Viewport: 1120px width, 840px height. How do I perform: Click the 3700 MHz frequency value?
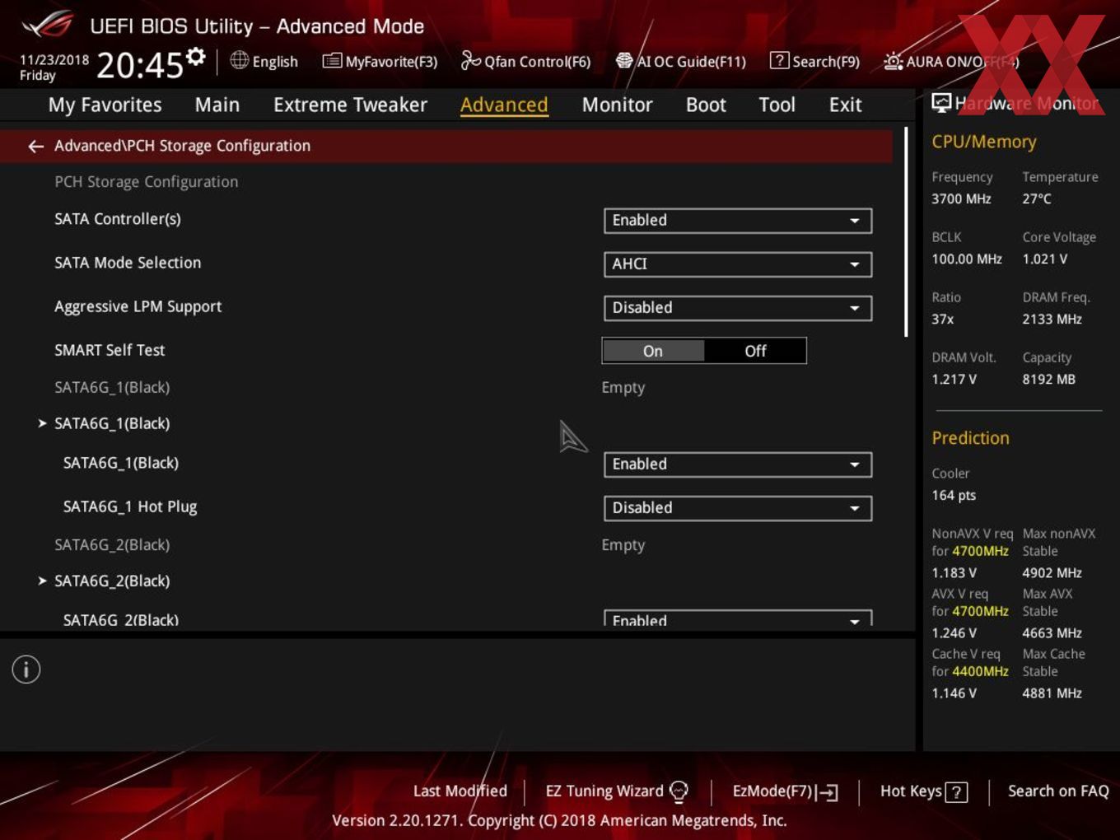[961, 198]
